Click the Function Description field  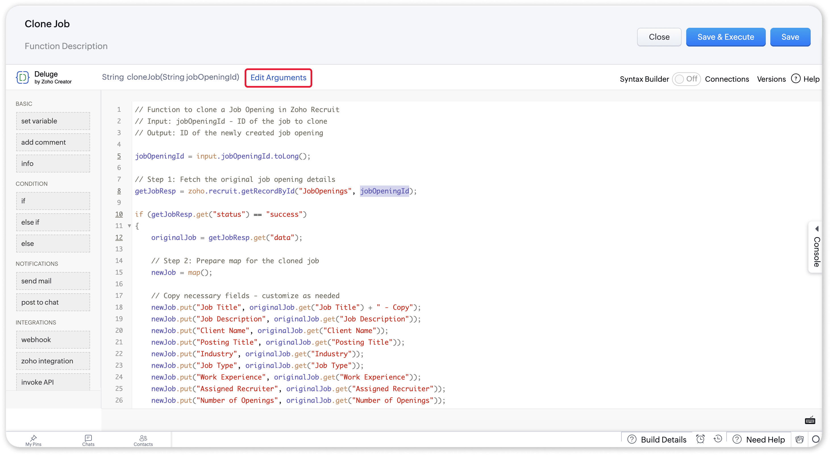coord(66,46)
